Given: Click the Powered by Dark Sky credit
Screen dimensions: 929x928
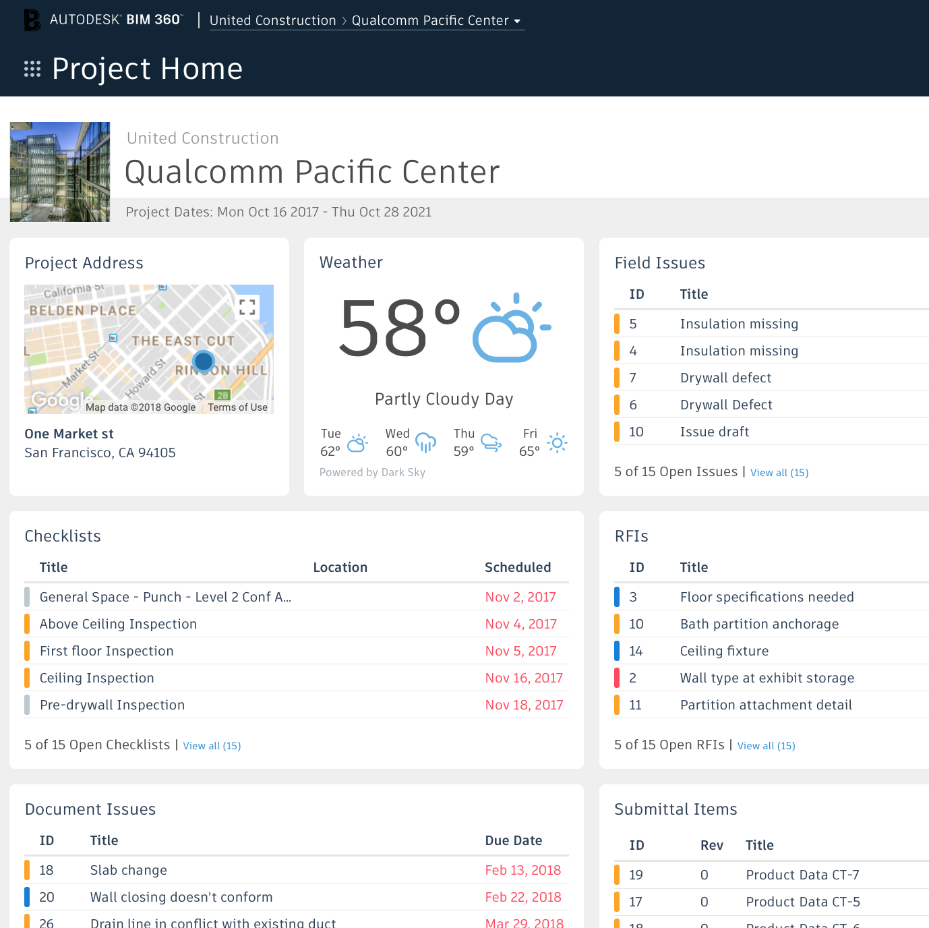Looking at the screenshot, I should click(372, 473).
